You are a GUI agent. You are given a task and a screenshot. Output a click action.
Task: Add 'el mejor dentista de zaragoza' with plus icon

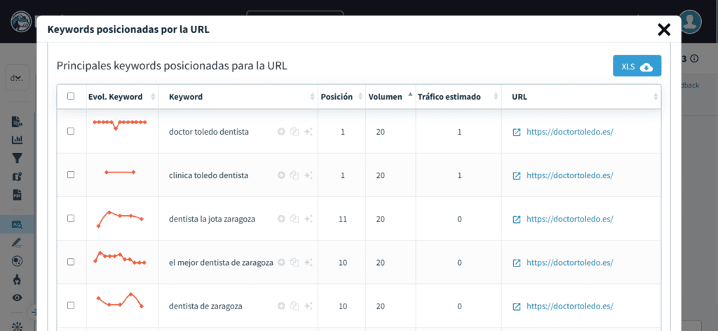tap(281, 263)
